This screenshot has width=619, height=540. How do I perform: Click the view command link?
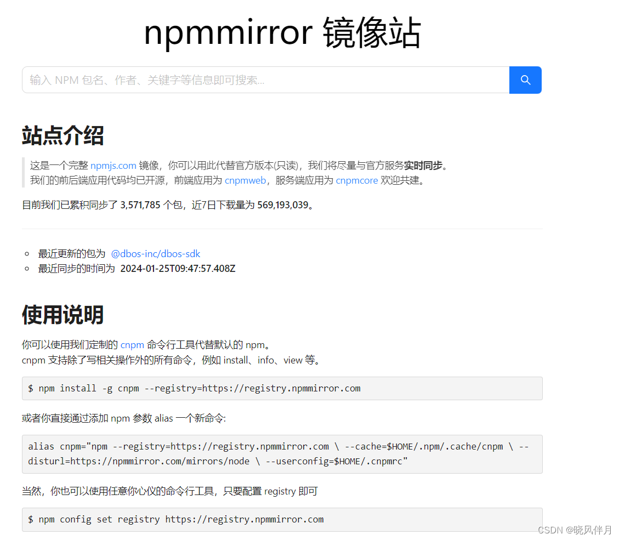click(292, 360)
